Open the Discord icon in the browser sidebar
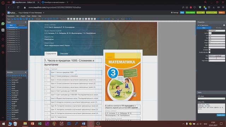 tap(3, 30)
